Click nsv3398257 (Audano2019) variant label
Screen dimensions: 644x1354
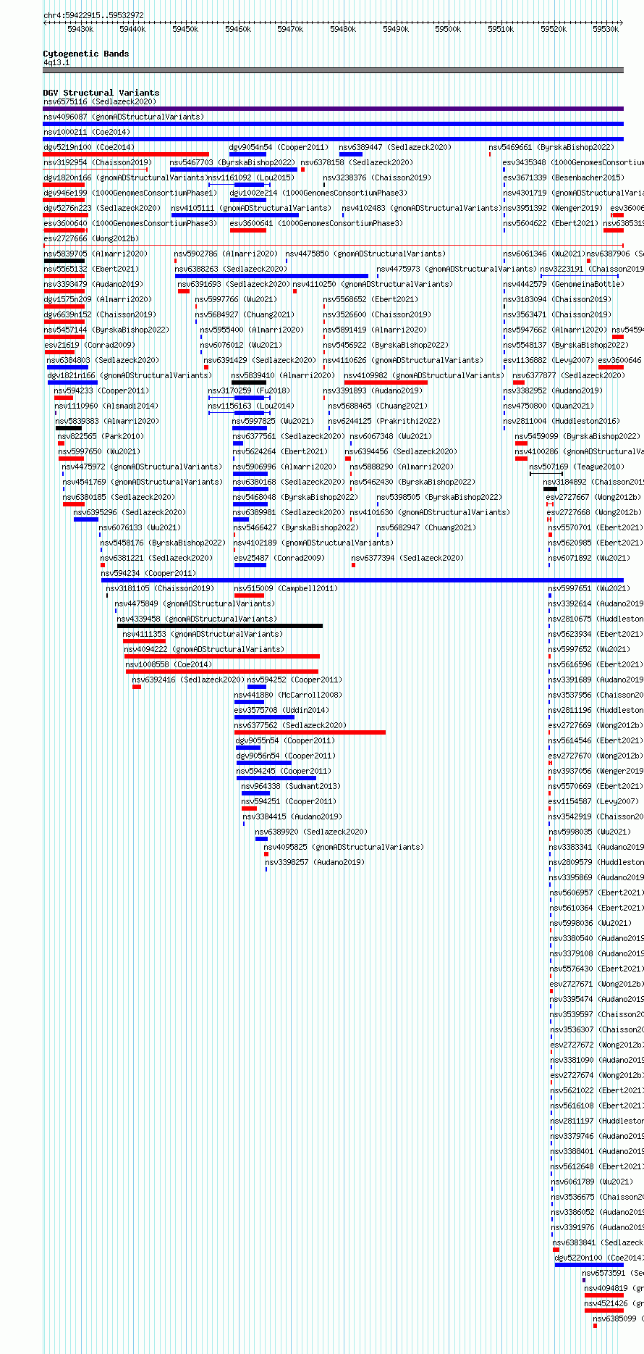click(315, 862)
